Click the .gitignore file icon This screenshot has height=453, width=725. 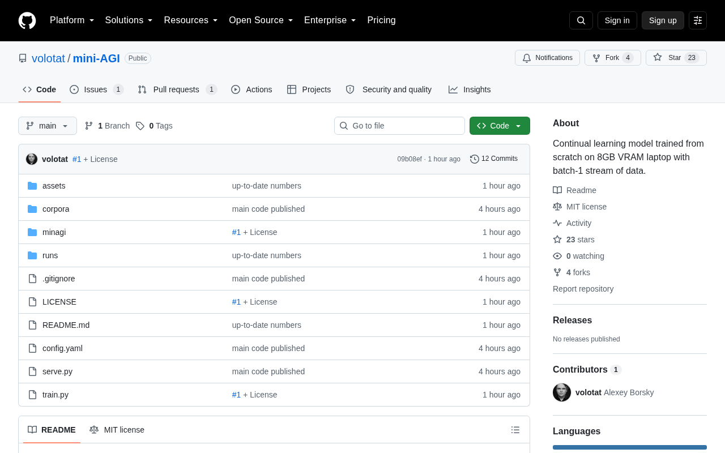[32, 279]
